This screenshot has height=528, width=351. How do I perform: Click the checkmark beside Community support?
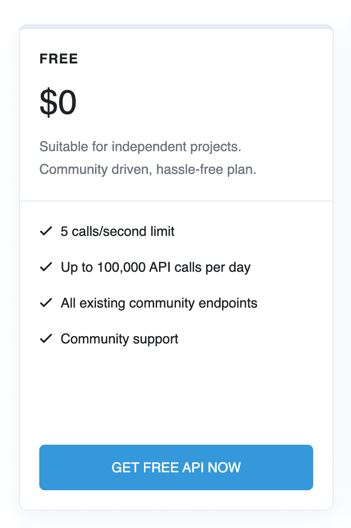click(x=46, y=339)
